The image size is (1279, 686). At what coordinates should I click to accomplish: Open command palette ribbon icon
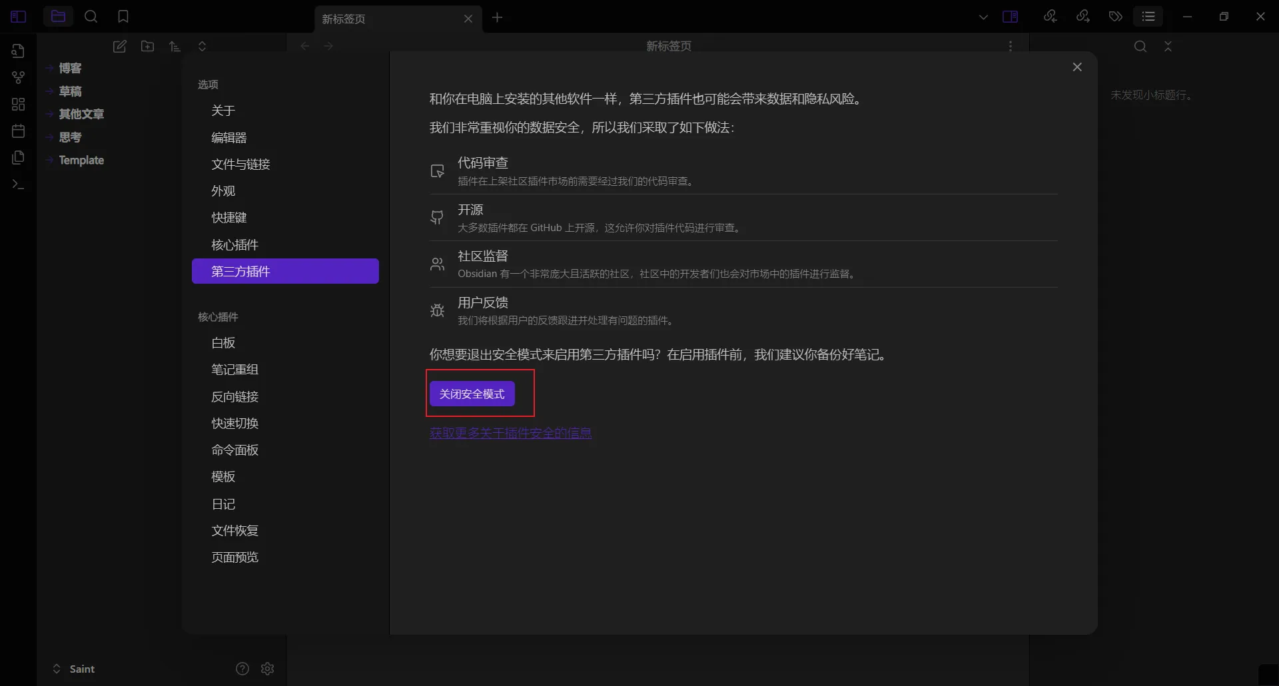(x=19, y=184)
